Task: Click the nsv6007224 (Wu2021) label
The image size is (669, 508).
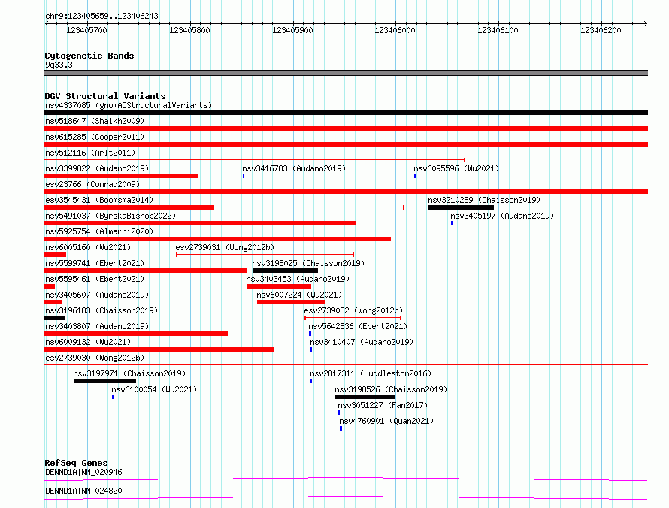Action: (x=299, y=295)
